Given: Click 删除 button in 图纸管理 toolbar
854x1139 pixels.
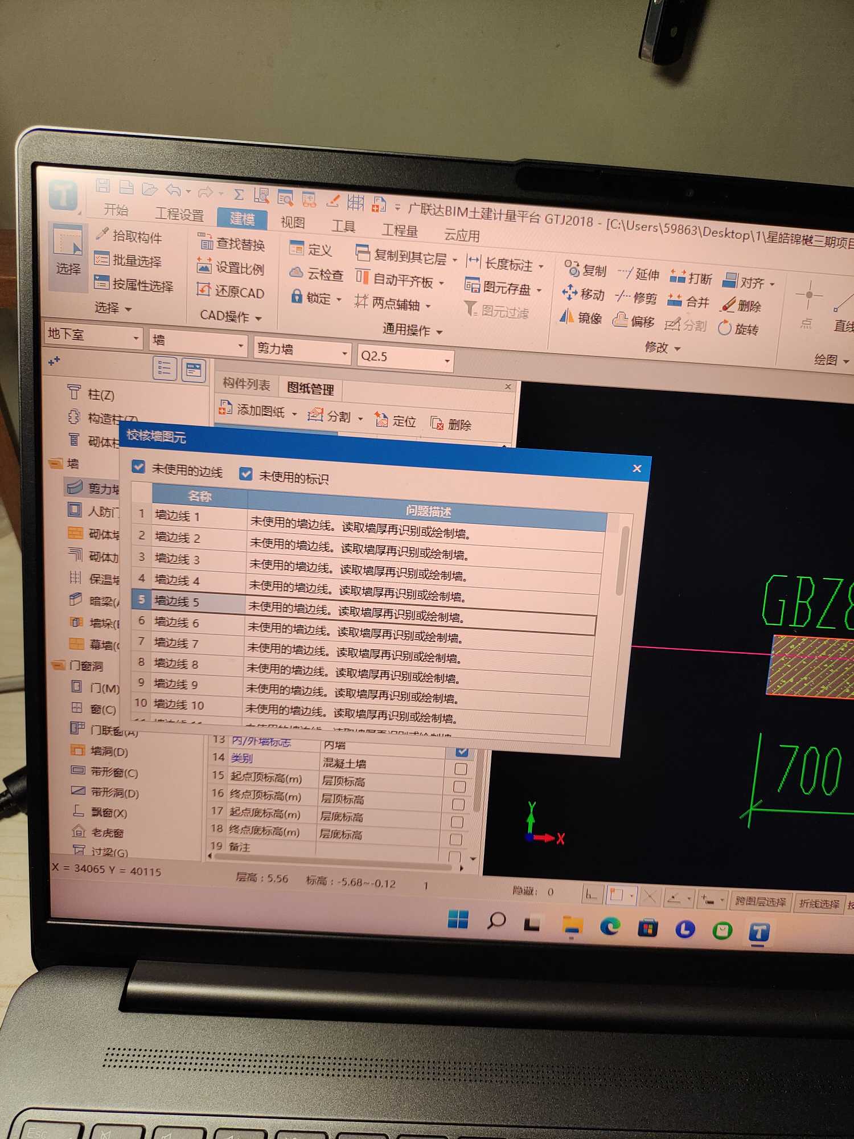Looking at the screenshot, I should tap(451, 424).
